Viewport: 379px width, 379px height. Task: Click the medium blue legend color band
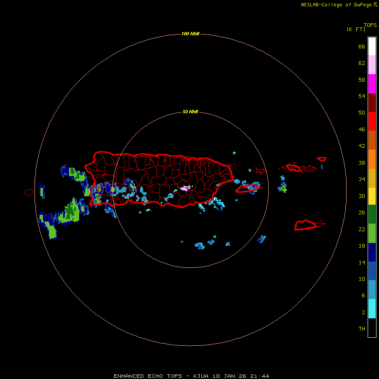point(372,271)
